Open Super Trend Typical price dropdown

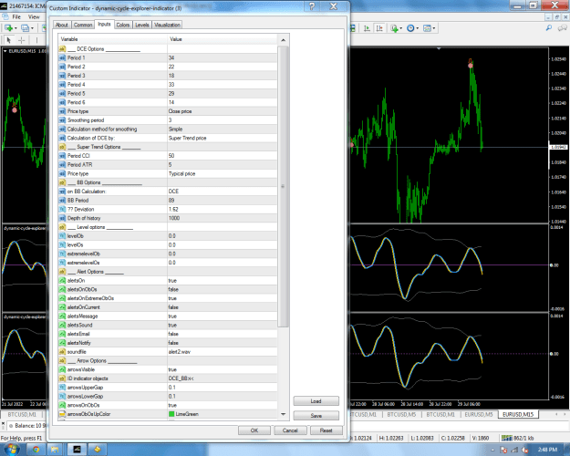tap(223, 173)
